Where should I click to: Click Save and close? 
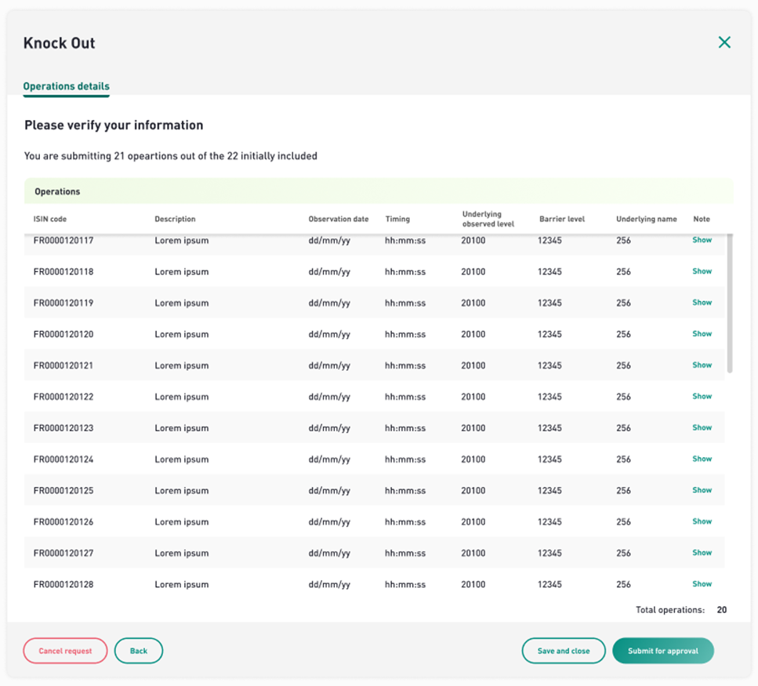(564, 651)
